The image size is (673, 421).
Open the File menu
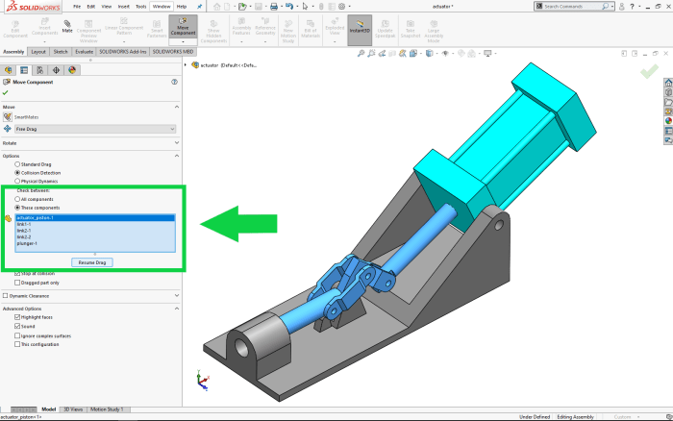tap(77, 7)
